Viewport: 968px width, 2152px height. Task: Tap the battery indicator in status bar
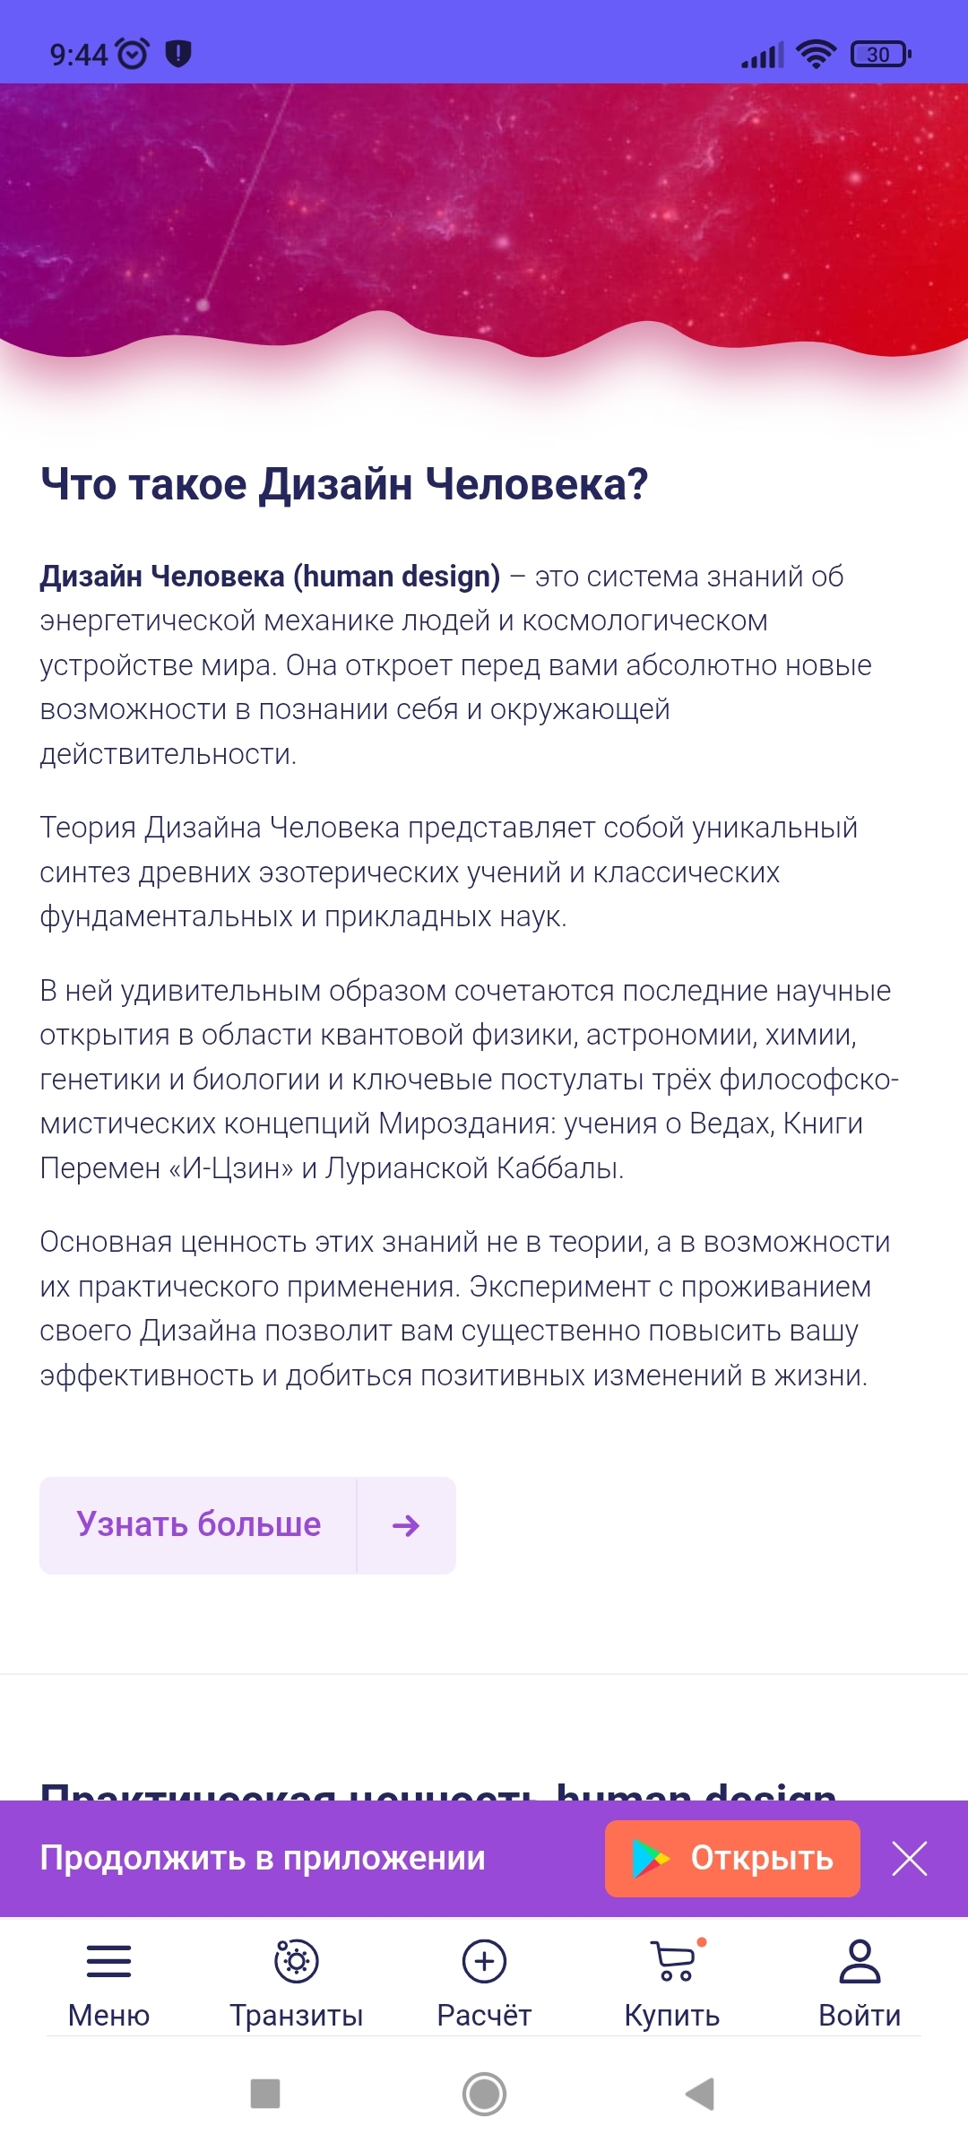[880, 55]
